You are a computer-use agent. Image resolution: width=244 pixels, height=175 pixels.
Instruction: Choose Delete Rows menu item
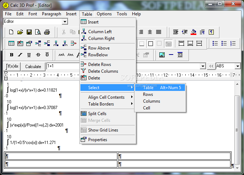tap(107, 64)
